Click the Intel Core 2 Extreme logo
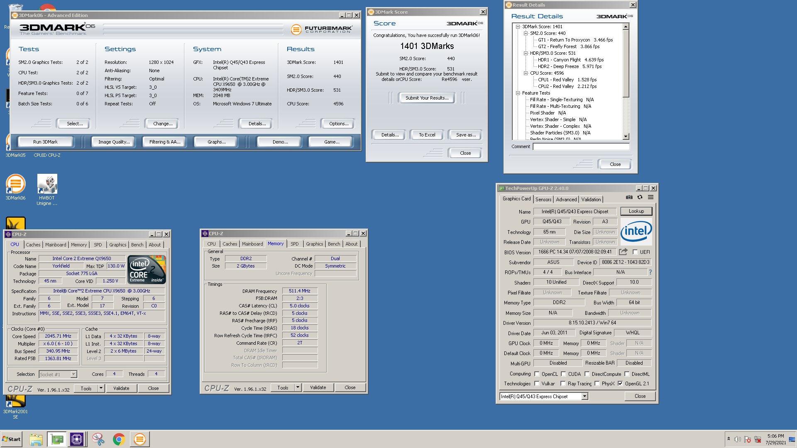 [147, 270]
